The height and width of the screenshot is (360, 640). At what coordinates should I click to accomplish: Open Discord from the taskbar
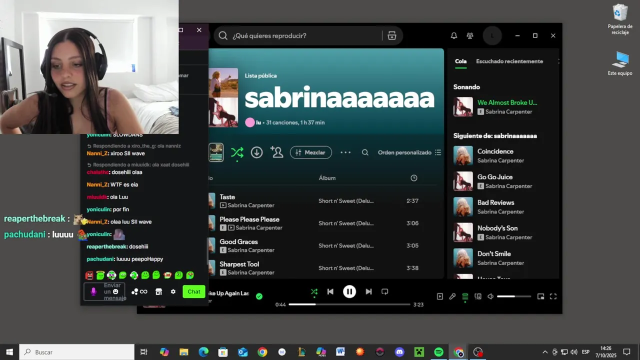coord(399,352)
